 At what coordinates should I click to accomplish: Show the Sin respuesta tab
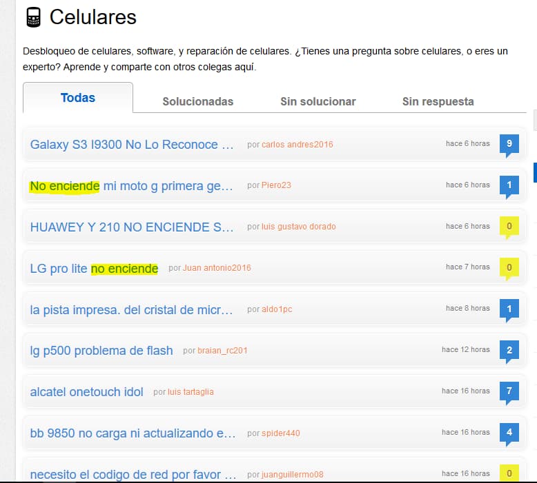tap(438, 101)
